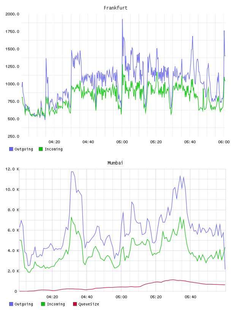Click the Mumbai chart title

point(115,163)
